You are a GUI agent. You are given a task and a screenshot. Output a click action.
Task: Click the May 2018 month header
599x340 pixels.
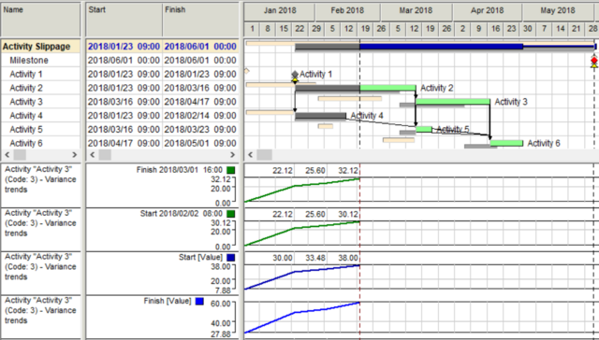click(x=558, y=10)
